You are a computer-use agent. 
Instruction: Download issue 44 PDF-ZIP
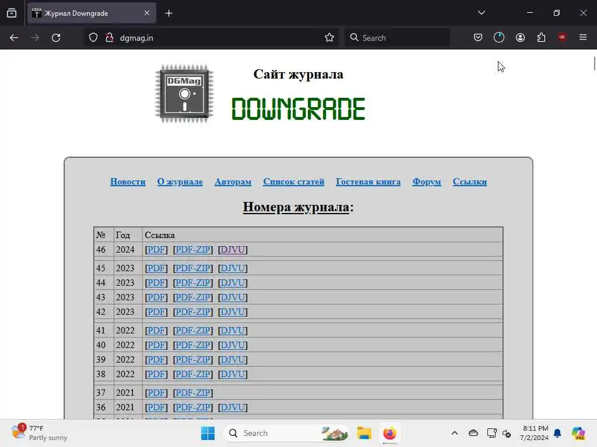tap(192, 283)
